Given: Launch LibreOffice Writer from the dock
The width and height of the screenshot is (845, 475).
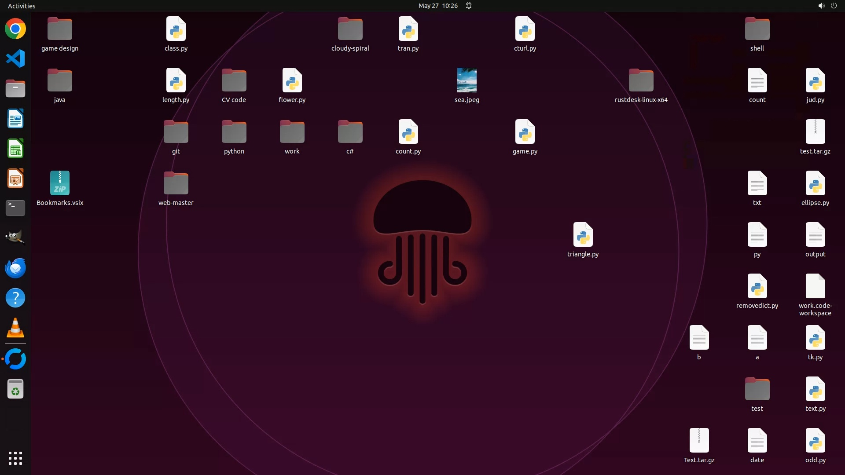Looking at the screenshot, I should click(15, 119).
